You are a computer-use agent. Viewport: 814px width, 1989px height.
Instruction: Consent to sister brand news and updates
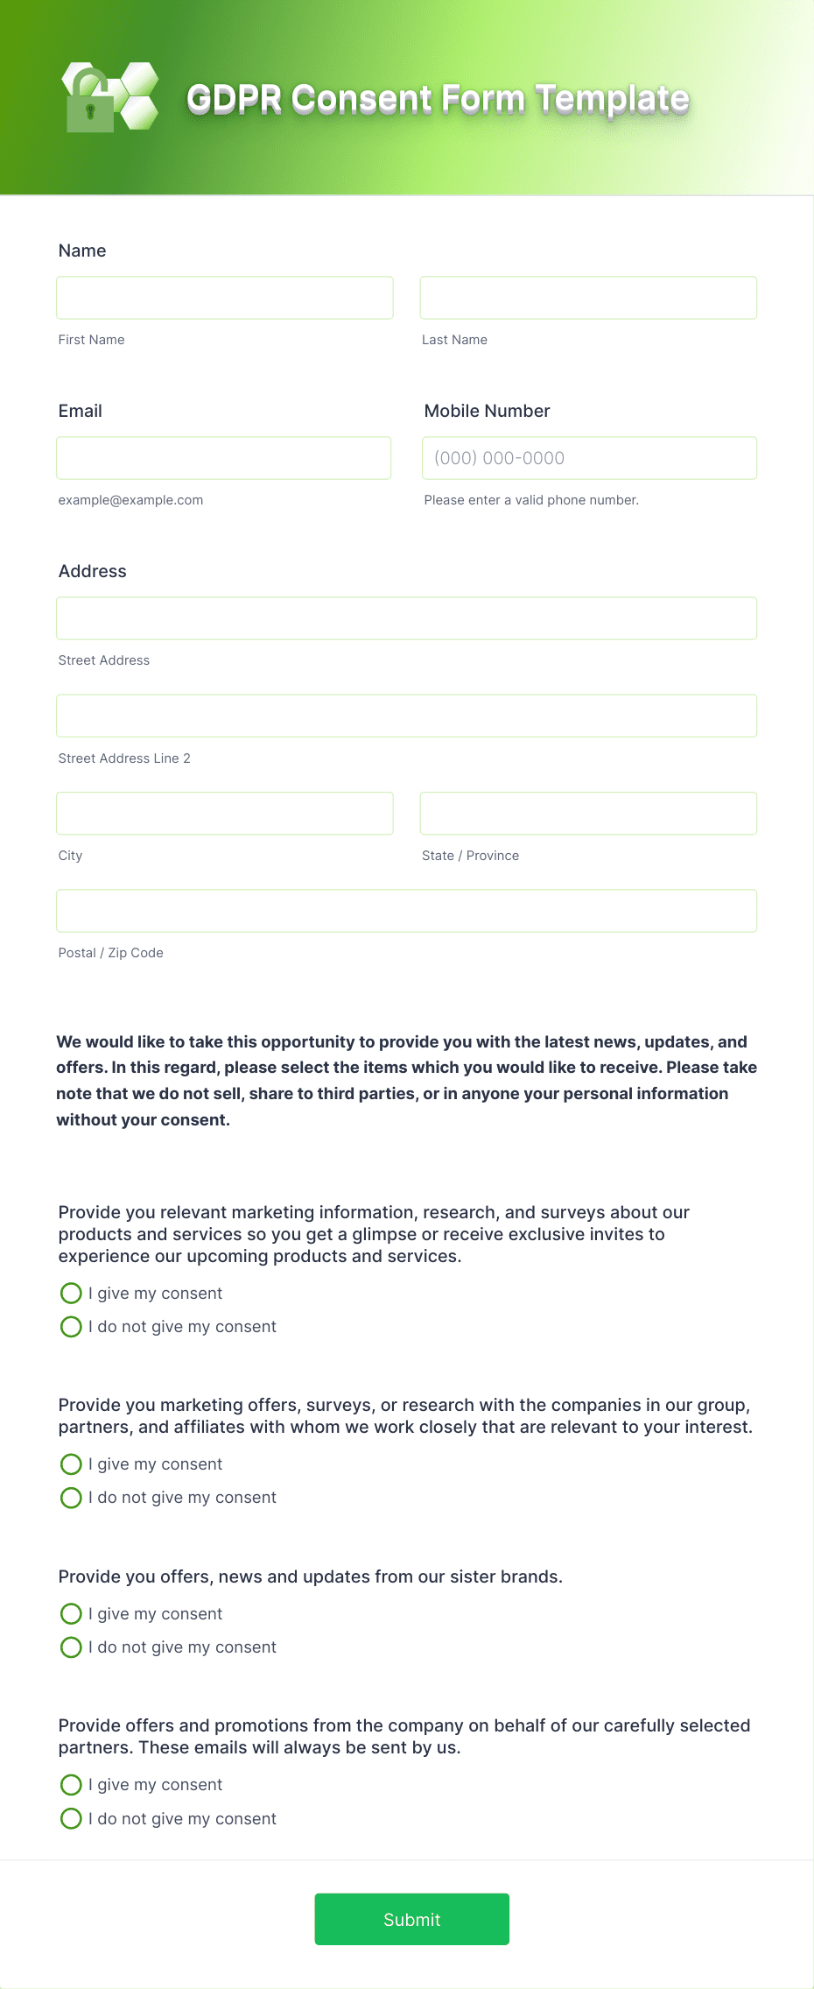(71, 1613)
